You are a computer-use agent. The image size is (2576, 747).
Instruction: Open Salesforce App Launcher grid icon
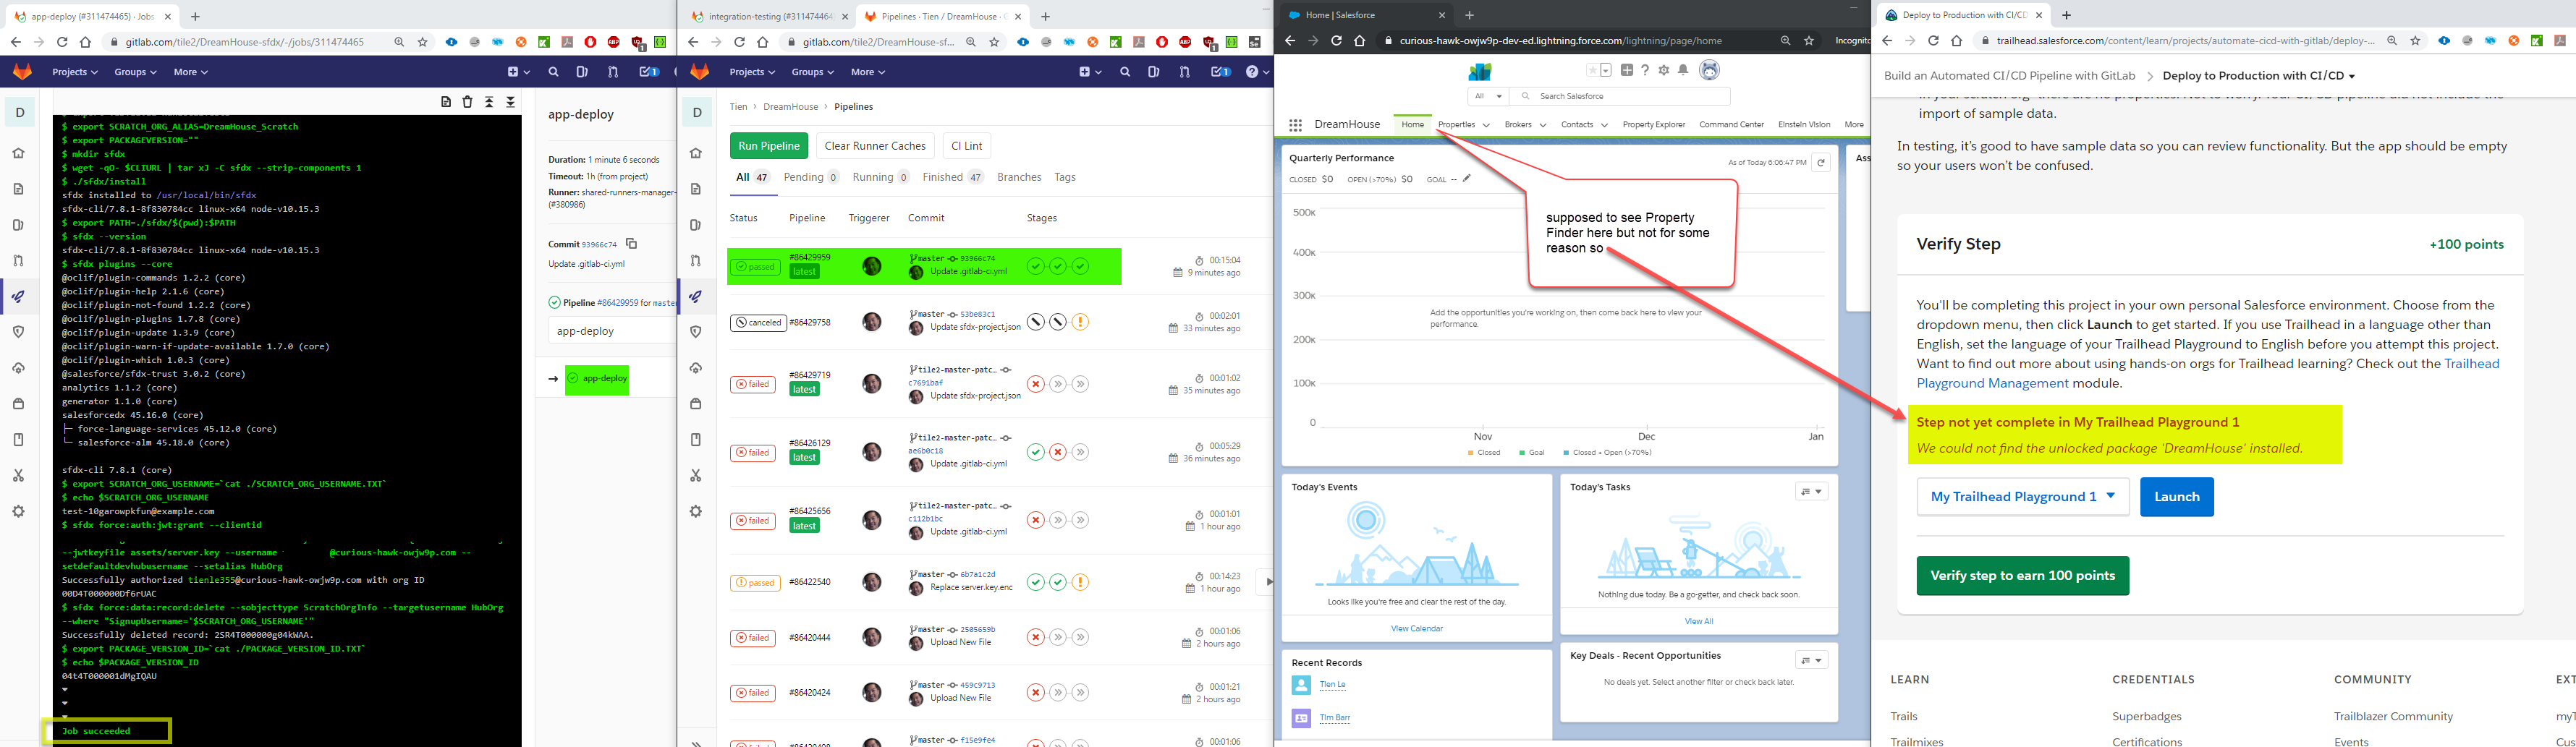[1295, 125]
